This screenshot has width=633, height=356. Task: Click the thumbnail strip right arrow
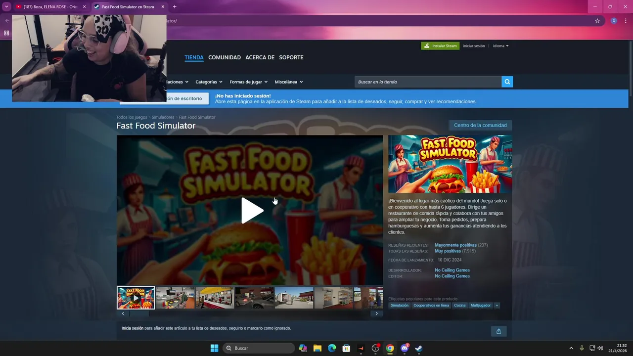click(x=376, y=313)
